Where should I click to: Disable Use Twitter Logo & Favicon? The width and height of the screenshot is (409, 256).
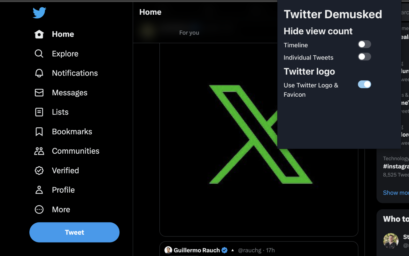coord(364,84)
